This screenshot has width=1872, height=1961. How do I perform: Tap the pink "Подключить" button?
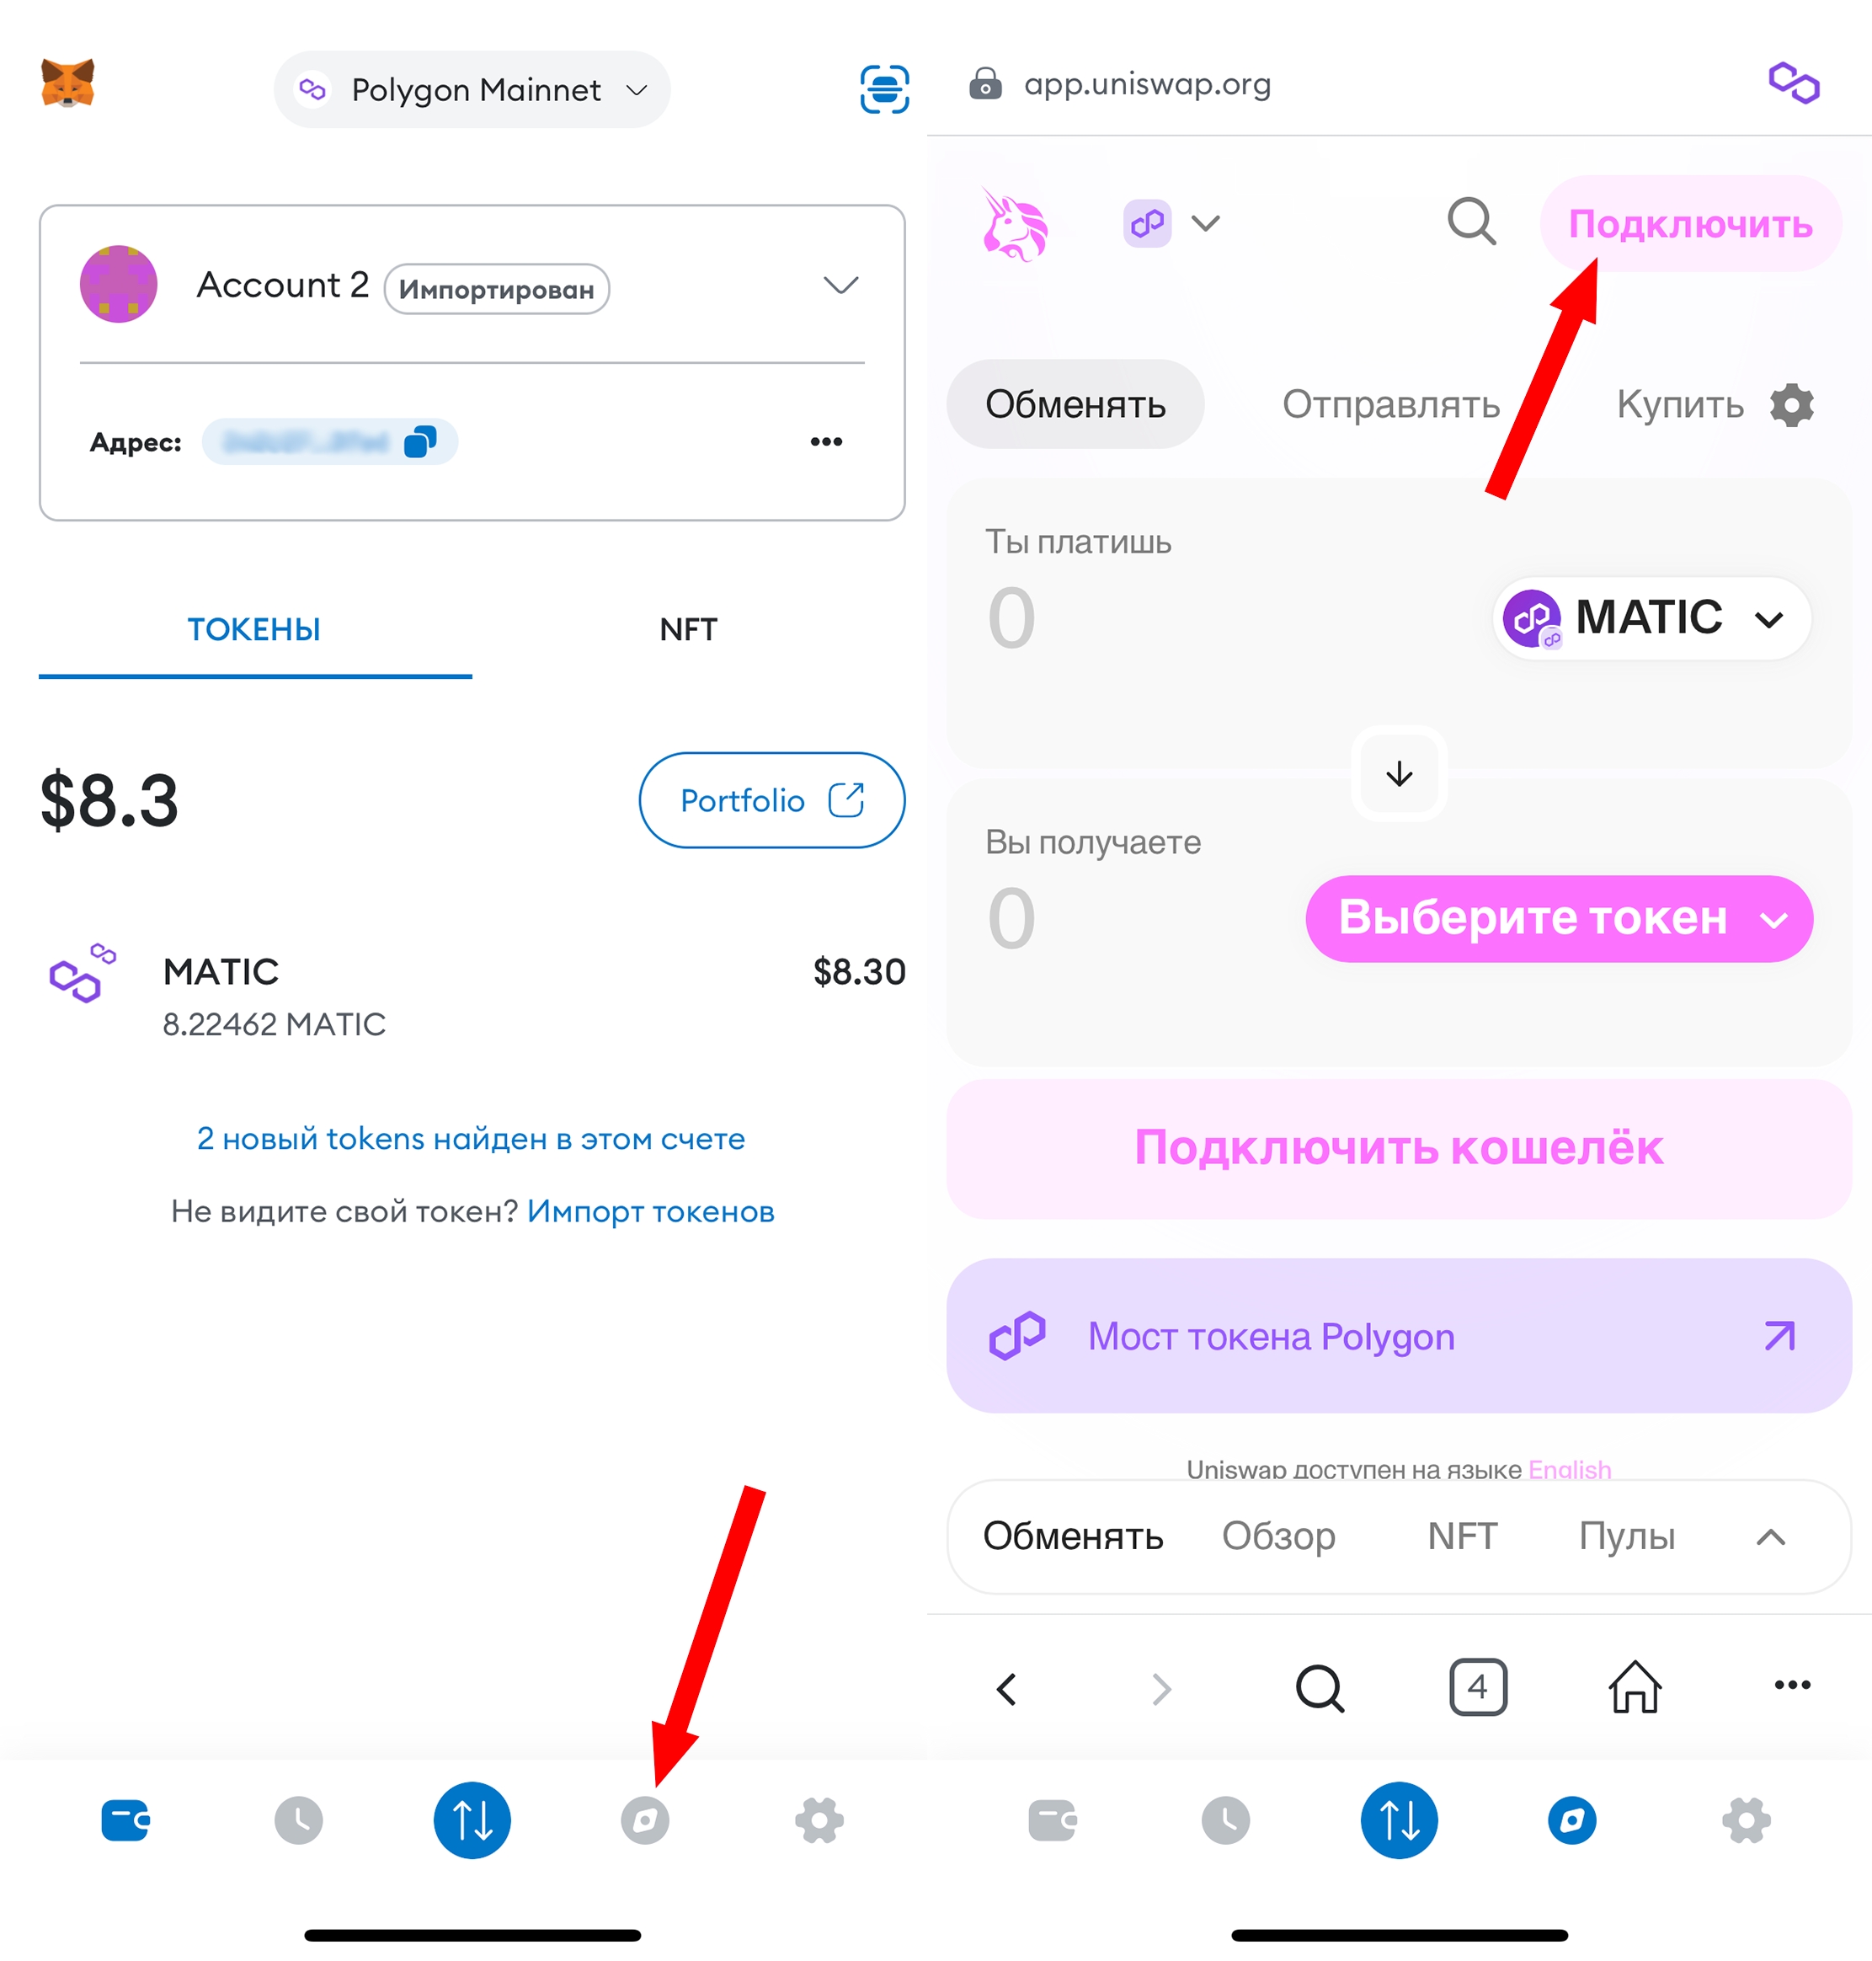[x=1690, y=223]
